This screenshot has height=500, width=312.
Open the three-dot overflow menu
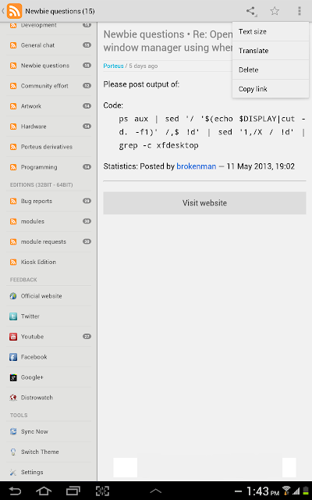[300, 11]
